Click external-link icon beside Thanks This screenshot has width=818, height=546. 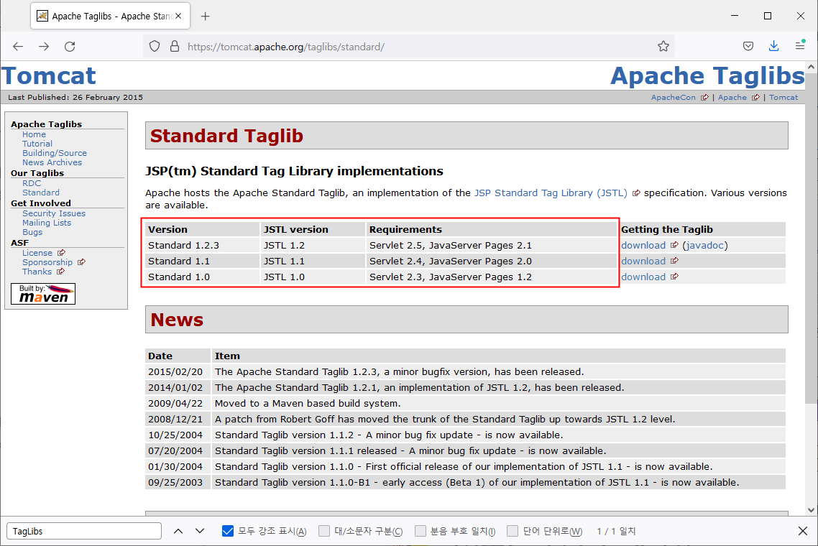[60, 272]
